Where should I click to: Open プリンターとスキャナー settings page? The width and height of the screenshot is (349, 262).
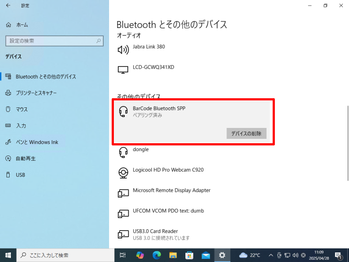coord(36,93)
